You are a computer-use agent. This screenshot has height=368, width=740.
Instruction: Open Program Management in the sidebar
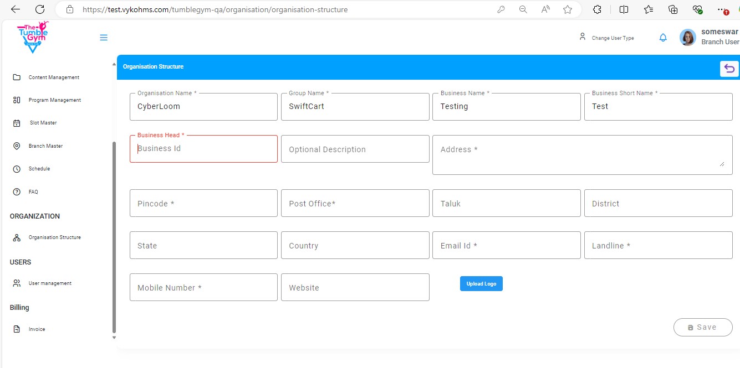(x=54, y=100)
